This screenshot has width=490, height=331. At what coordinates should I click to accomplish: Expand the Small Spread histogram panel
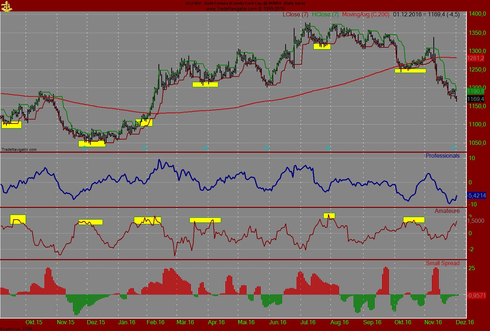pyautogui.click(x=443, y=263)
